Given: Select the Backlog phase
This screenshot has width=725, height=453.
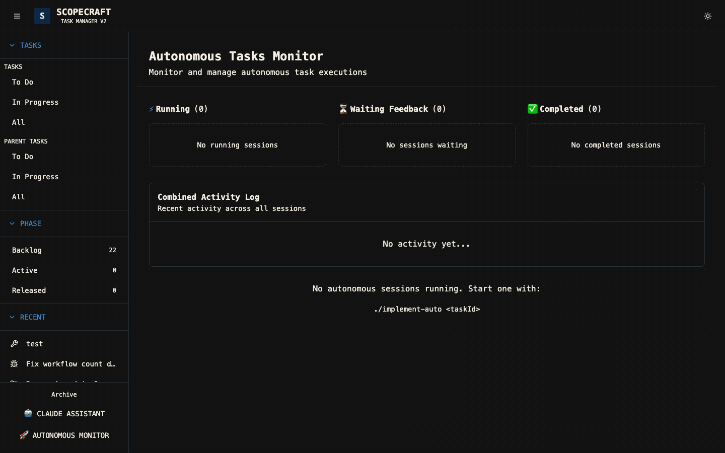Looking at the screenshot, I should click(64, 250).
